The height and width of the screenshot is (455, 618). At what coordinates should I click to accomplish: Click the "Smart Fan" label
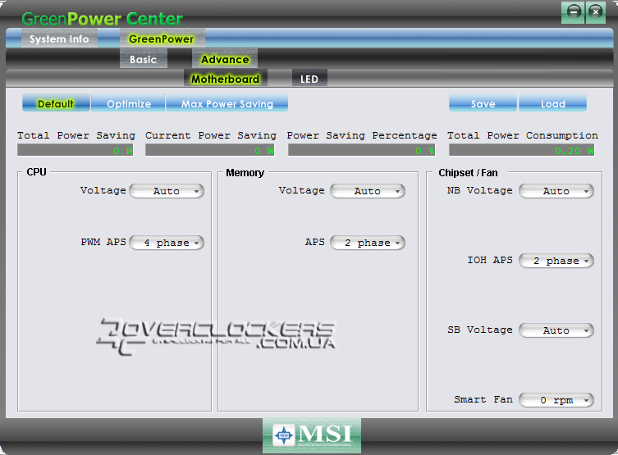[x=483, y=399]
